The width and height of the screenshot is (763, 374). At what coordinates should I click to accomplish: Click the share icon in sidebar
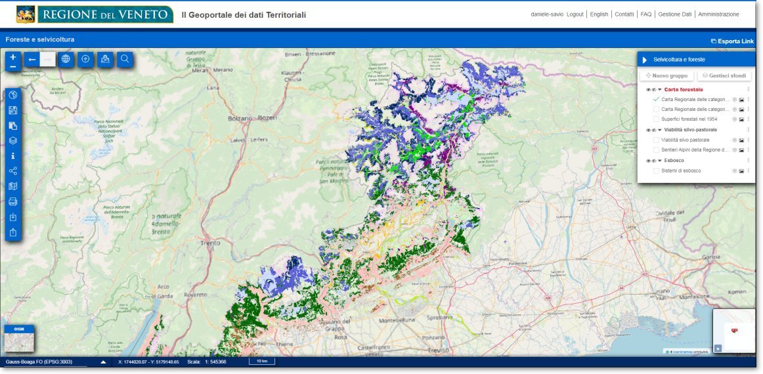(13, 171)
